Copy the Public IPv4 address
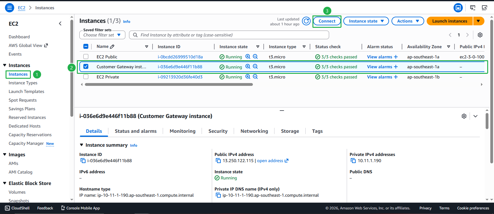 point(218,161)
